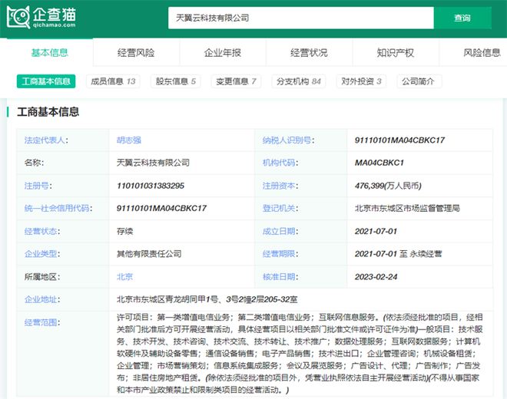Click the 成立日期 label link
Image resolution: width=507 pixels, height=399 pixels.
click(279, 231)
